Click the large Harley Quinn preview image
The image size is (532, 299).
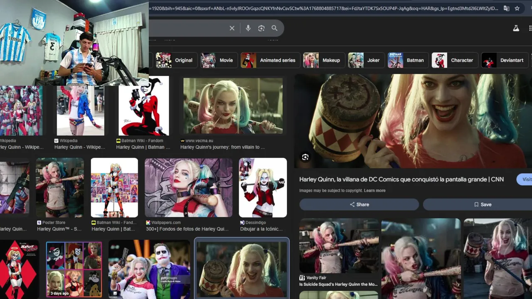(413, 121)
